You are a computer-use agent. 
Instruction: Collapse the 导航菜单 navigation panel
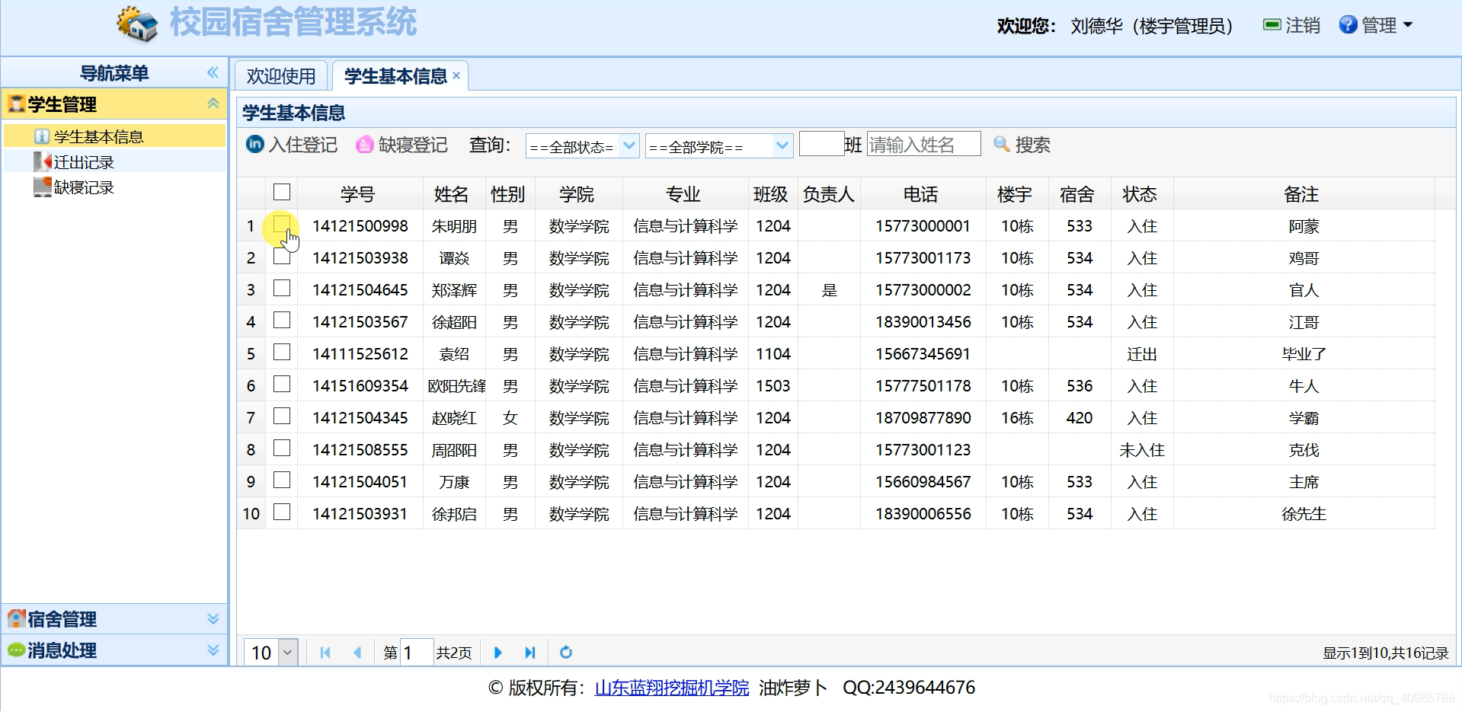point(213,72)
